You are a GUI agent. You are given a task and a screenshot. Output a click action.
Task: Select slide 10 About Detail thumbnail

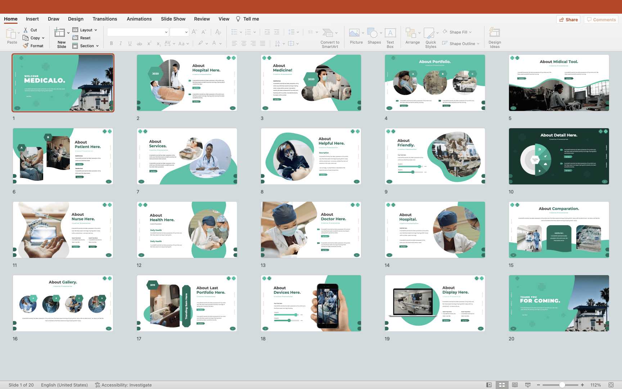click(559, 156)
